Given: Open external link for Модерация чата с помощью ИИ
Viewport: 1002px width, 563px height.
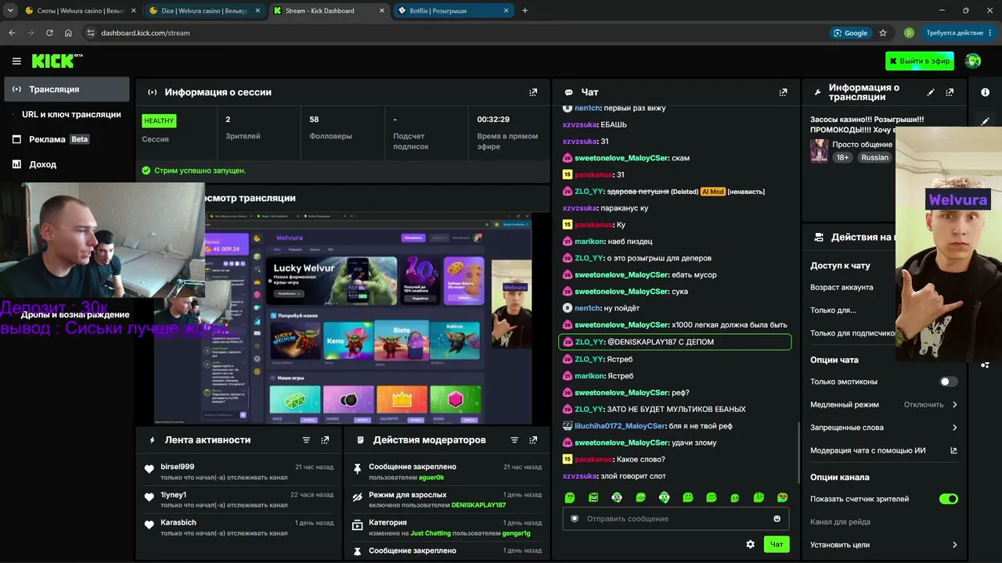Looking at the screenshot, I should 953,450.
